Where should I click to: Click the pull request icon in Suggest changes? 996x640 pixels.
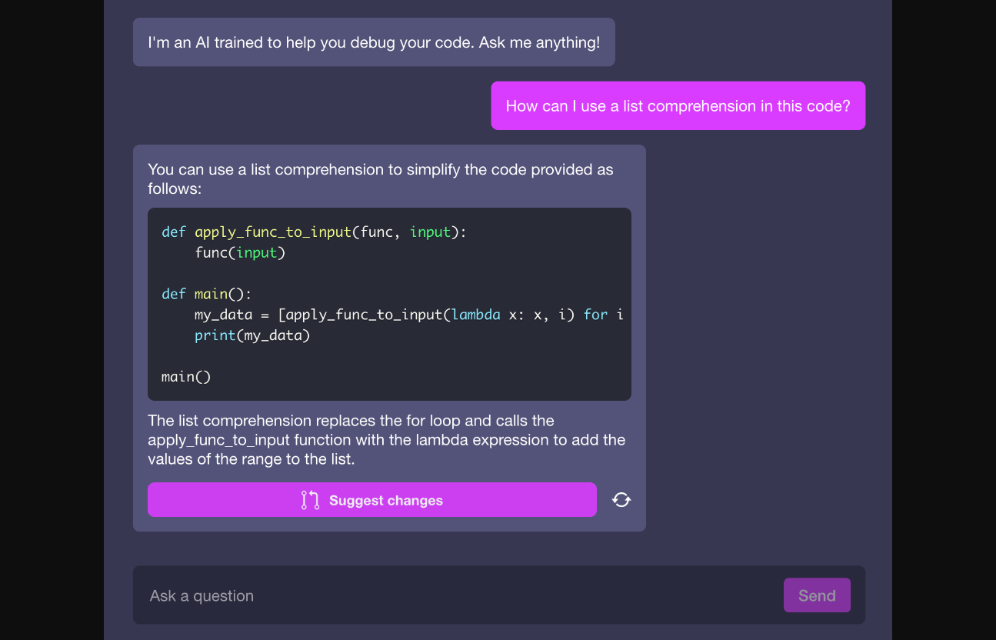(310, 500)
